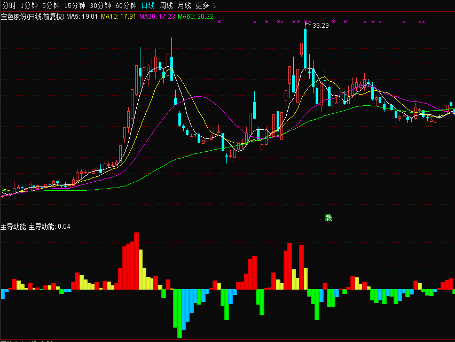The image size is (455, 342).
Task: Click the green 跌 marker icon
Action: 328,217
